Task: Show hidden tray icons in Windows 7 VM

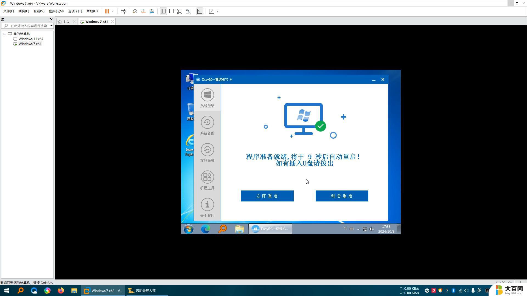Action: pyautogui.click(x=358, y=229)
